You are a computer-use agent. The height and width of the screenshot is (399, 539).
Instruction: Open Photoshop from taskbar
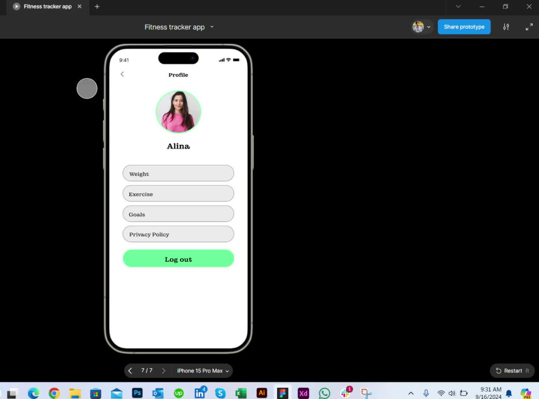[x=137, y=393]
